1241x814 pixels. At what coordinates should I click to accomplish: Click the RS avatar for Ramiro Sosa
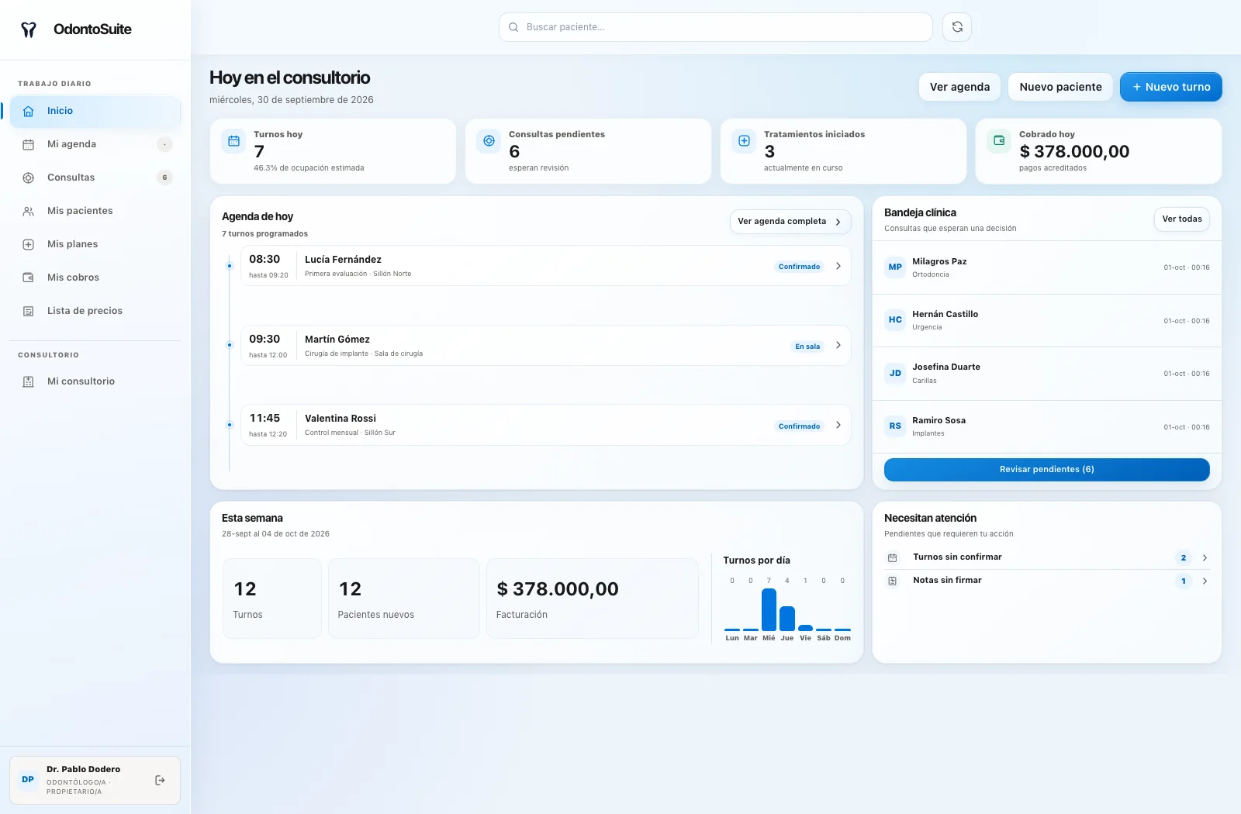pyautogui.click(x=895, y=426)
